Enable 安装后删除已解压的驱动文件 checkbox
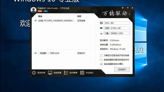164x92 pixels. tap(101, 60)
